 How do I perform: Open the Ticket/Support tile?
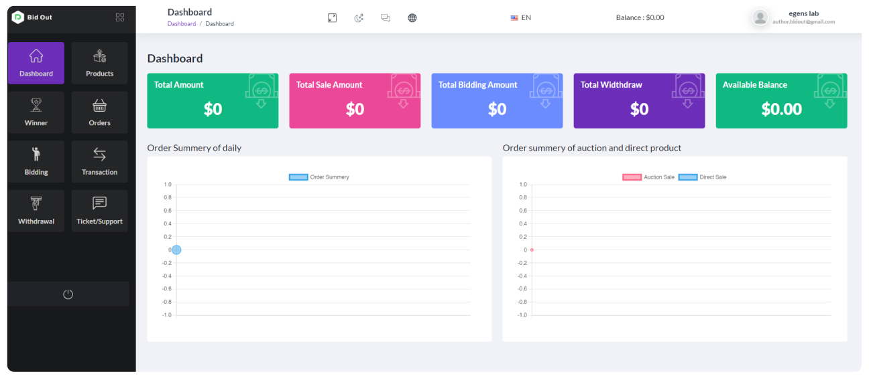pyautogui.click(x=99, y=211)
